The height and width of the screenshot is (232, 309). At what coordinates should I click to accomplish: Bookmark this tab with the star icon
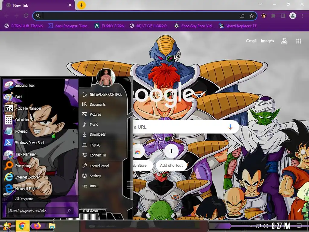(x=251, y=16)
